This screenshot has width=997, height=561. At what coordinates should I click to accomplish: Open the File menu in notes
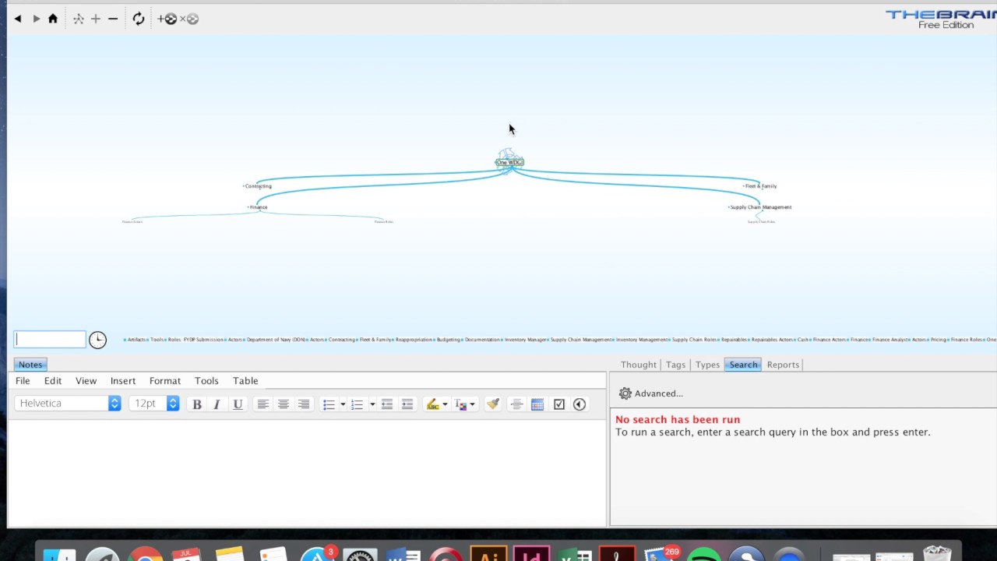23,380
